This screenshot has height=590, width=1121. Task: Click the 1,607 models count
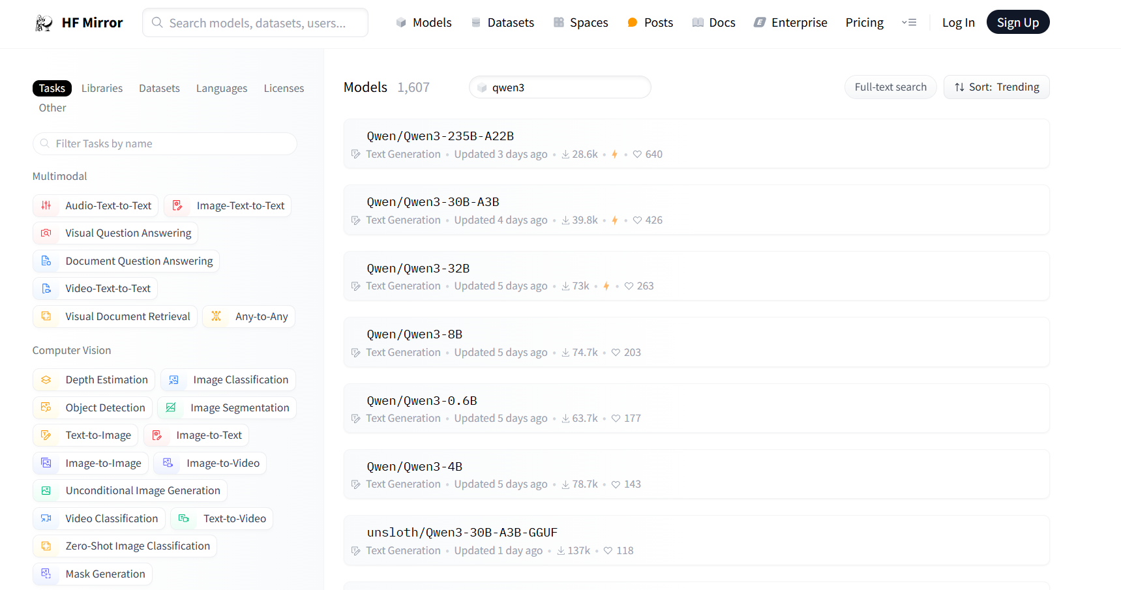coord(413,87)
